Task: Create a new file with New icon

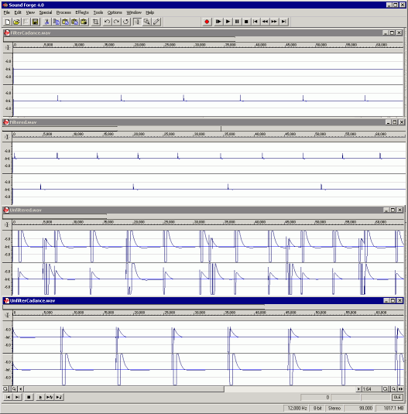Action: [x=8, y=22]
